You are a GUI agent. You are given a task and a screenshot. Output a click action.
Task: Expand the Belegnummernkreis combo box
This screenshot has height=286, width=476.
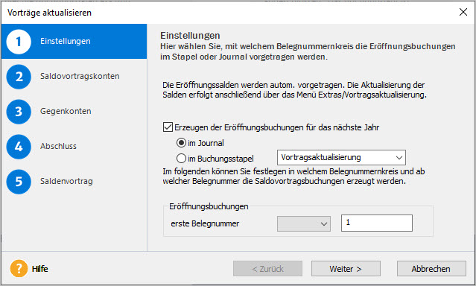tap(304, 223)
